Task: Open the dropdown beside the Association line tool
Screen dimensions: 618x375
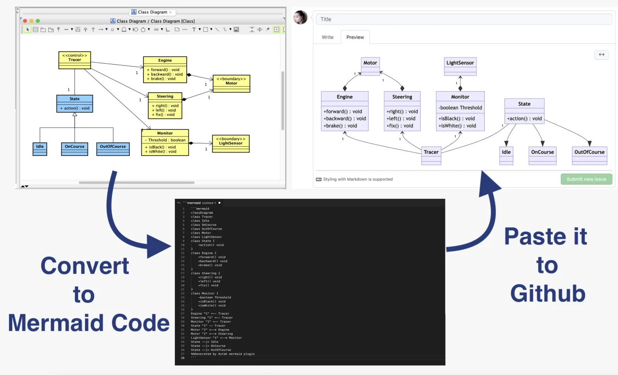Action: click(x=71, y=29)
